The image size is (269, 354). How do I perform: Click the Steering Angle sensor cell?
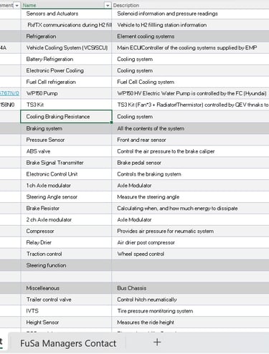(x=66, y=197)
